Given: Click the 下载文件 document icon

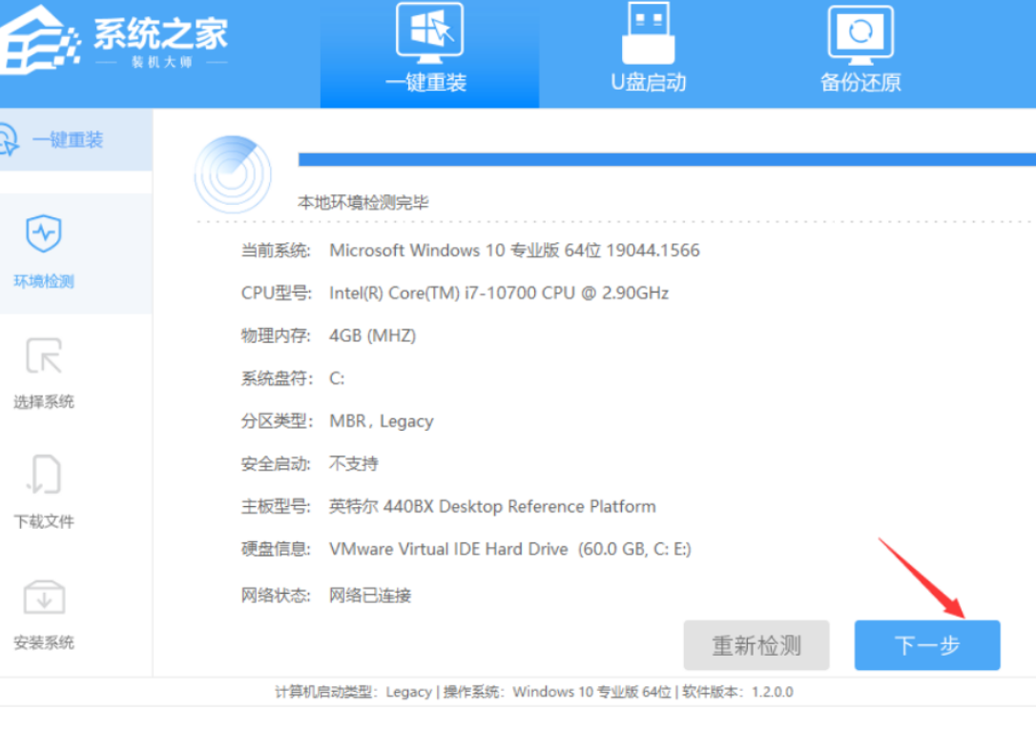Looking at the screenshot, I should (x=44, y=474).
